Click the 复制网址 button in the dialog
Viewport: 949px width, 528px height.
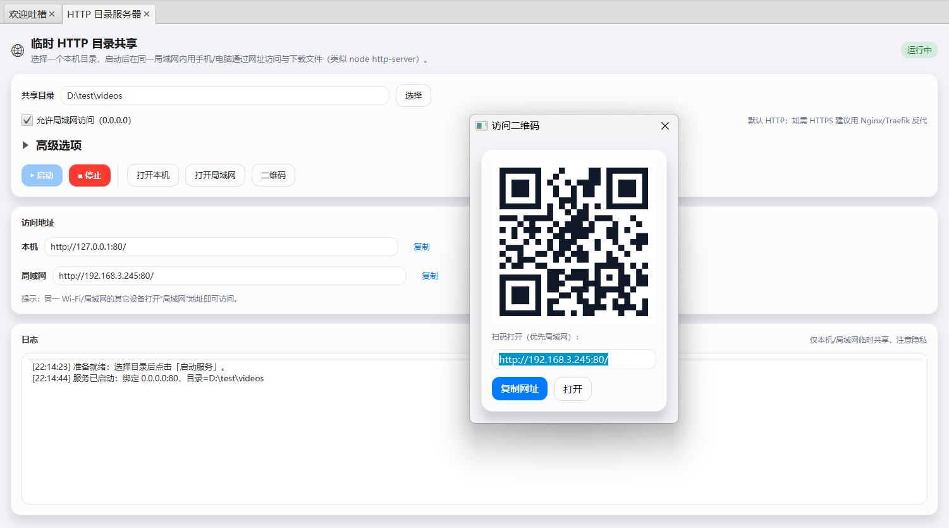[519, 389]
